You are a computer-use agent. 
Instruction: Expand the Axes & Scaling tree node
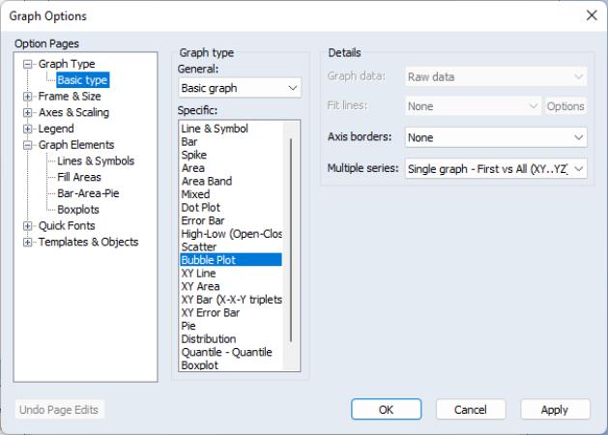tap(27, 113)
